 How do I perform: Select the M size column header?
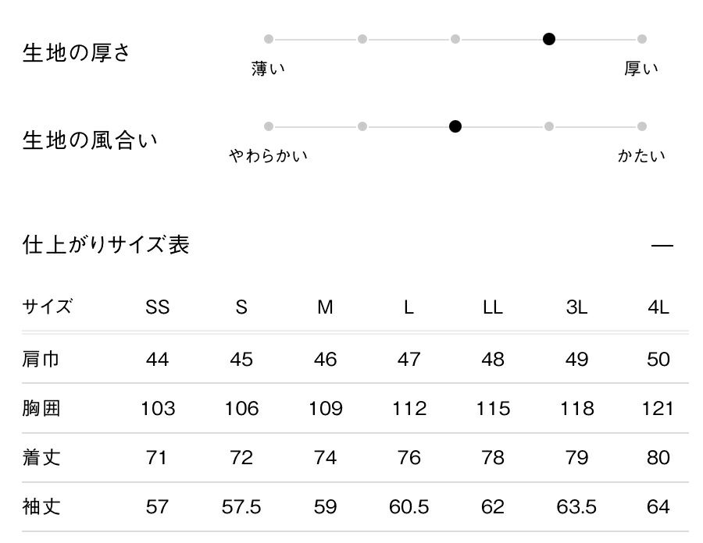point(325,307)
